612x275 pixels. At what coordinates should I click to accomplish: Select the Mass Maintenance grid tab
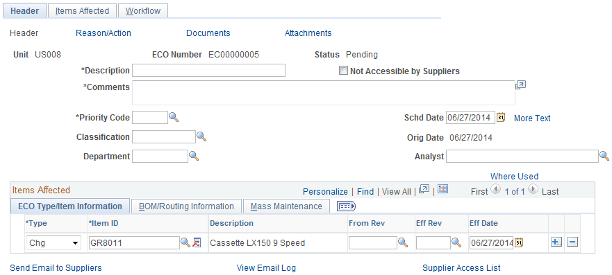click(x=286, y=206)
